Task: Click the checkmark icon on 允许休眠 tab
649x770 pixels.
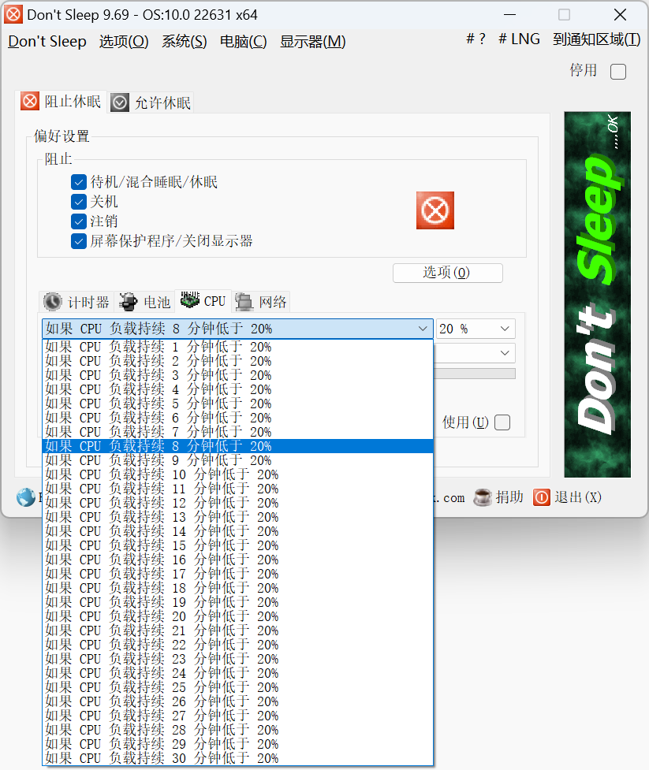Action: pos(119,102)
